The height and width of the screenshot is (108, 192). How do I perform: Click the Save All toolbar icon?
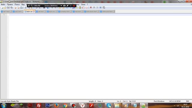[x=11, y=7]
